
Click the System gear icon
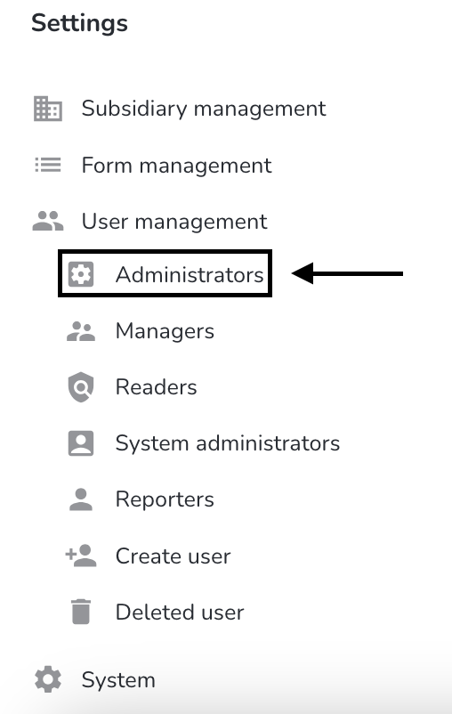pos(48,680)
